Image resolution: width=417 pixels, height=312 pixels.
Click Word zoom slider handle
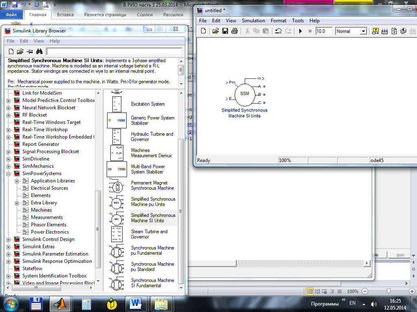click(388, 291)
